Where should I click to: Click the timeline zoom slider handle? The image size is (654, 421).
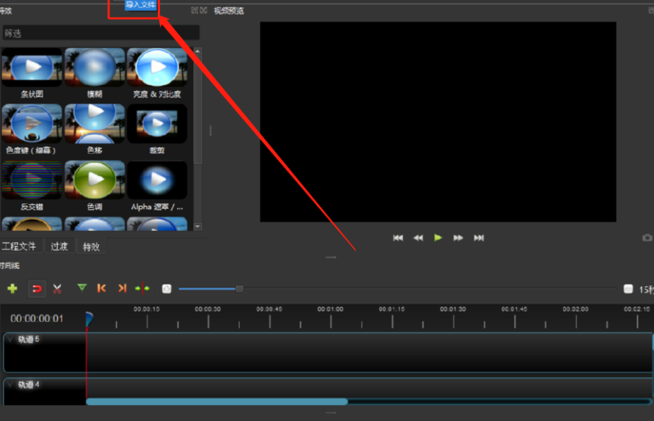[x=239, y=288]
